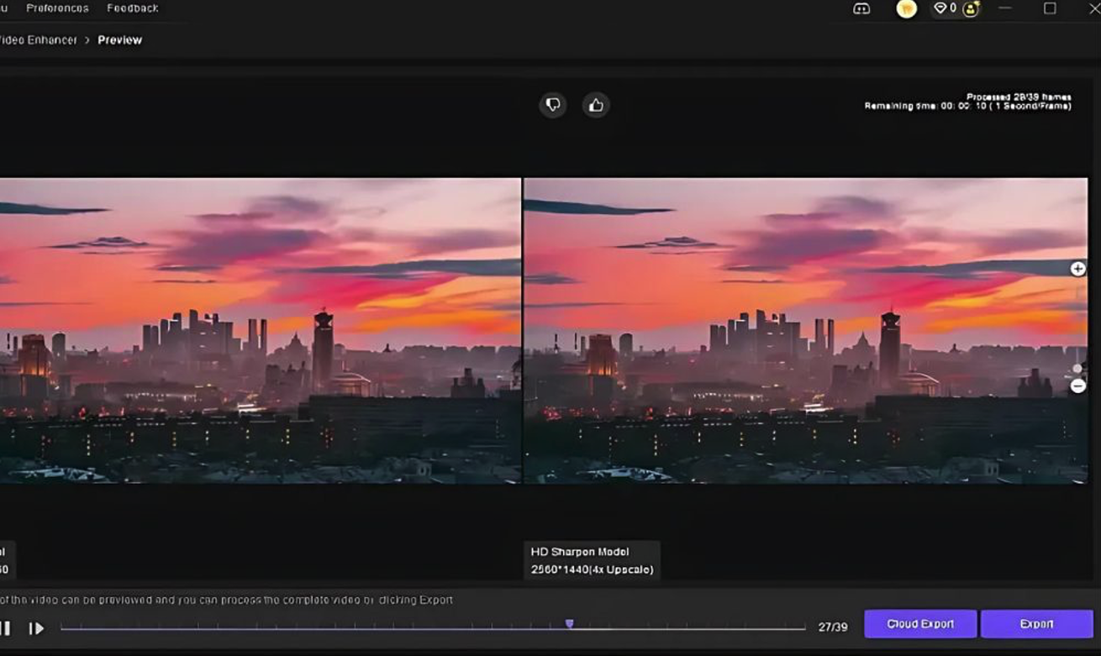Click the timeline playhead marker
The width and height of the screenshot is (1101, 656).
pyautogui.click(x=569, y=624)
